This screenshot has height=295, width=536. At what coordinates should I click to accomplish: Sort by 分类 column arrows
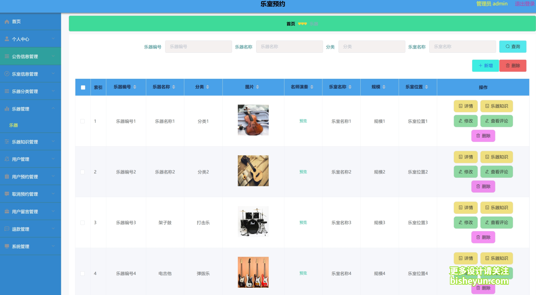pyautogui.click(x=208, y=87)
